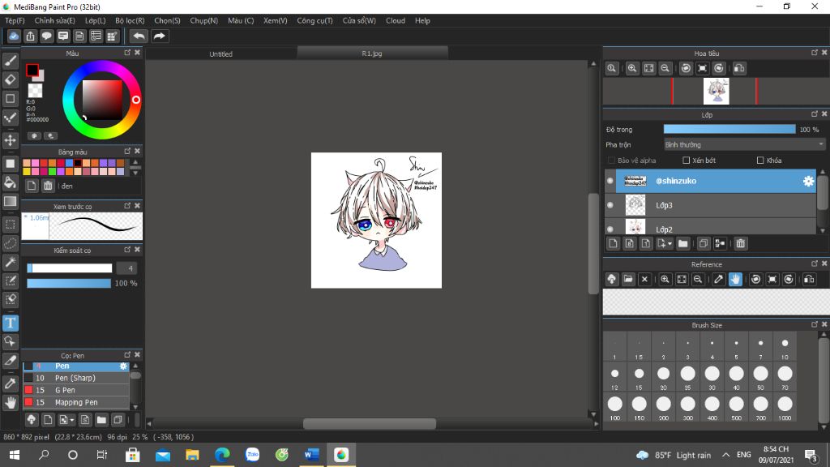Select Mapping Pen brush
The height and width of the screenshot is (467, 830).
tap(75, 402)
